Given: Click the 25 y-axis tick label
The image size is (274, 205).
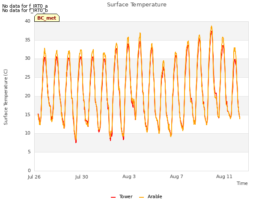Looking at the screenshot, I should [27, 77].
